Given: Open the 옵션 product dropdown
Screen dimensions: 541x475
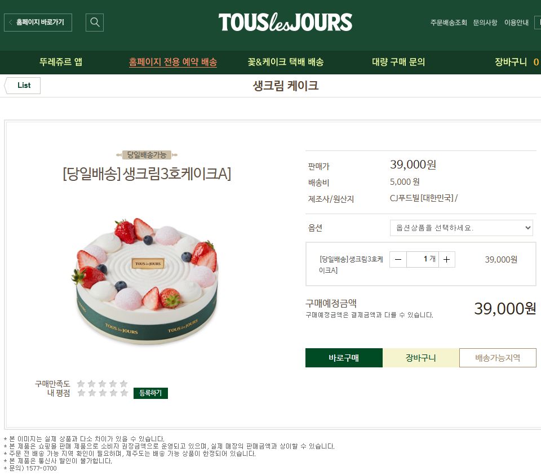Looking at the screenshot, I should point(462,228).
